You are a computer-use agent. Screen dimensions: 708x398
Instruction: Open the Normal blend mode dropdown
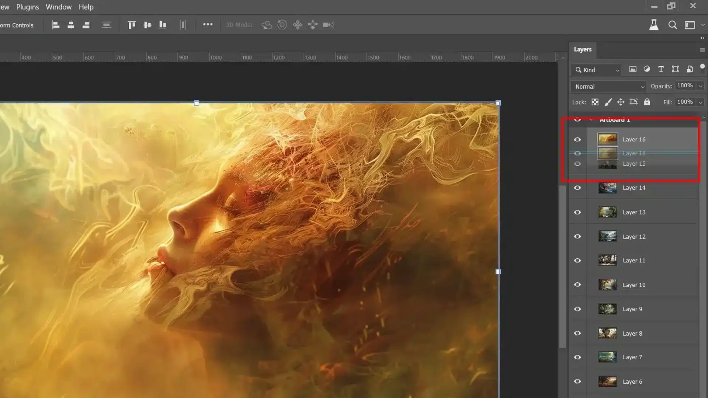[608, 87]
